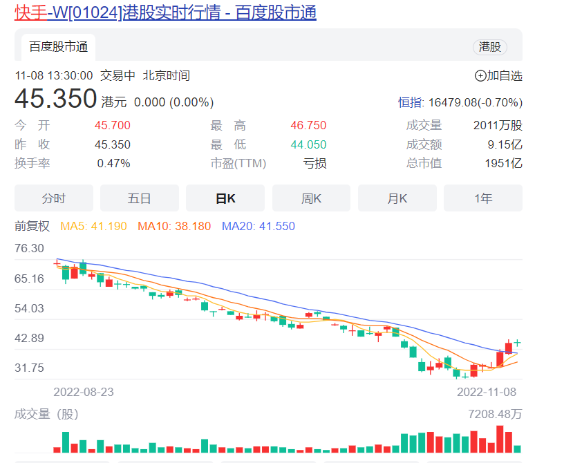573x463 pixels.
Task: Click the 港股 market badge
Action: [x=489, y=47]
